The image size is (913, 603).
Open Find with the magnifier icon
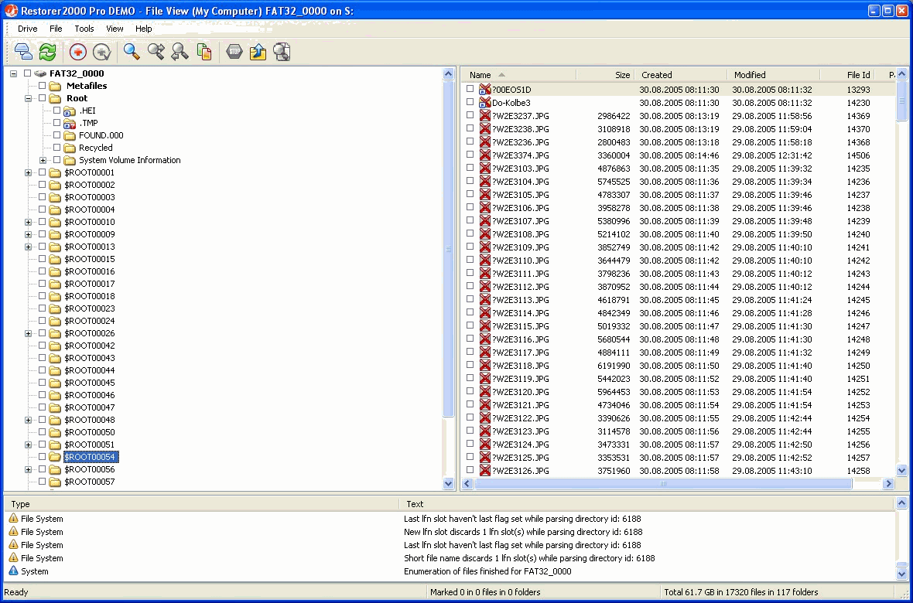coord(132,52)
